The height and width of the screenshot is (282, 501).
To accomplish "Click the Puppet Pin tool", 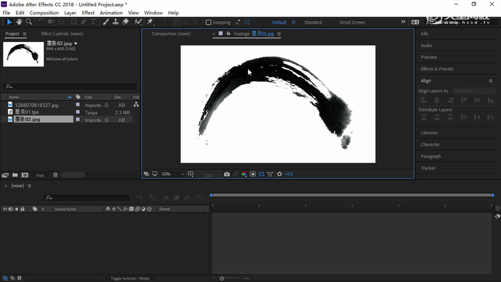I will coord(150,22).
